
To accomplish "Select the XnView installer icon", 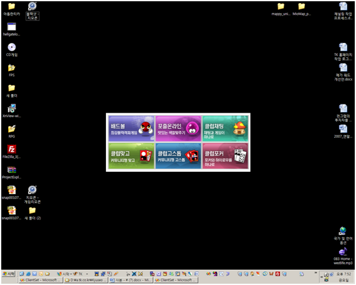I will pyautogui.click(x=12, y=108).
